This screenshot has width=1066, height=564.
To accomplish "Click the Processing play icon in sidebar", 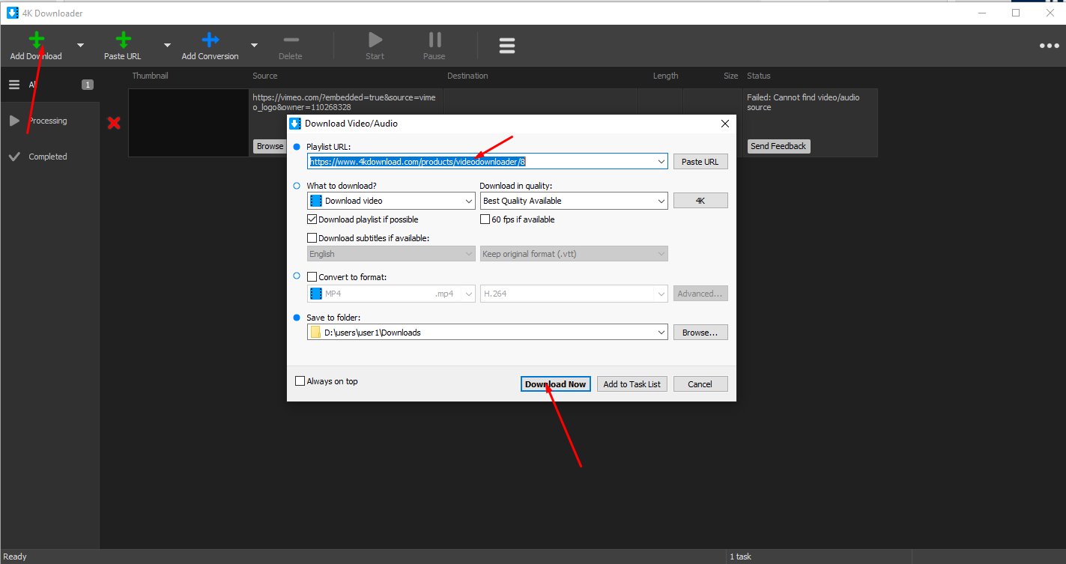I will [14, 121].
